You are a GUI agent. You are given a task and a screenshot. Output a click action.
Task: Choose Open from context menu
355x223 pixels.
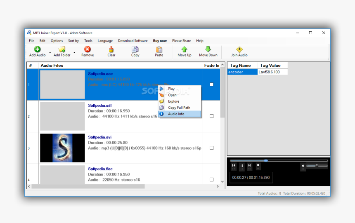180,95
